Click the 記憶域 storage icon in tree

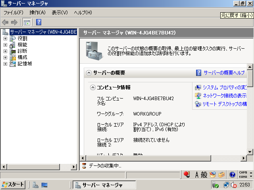click(x=13, y=64)
